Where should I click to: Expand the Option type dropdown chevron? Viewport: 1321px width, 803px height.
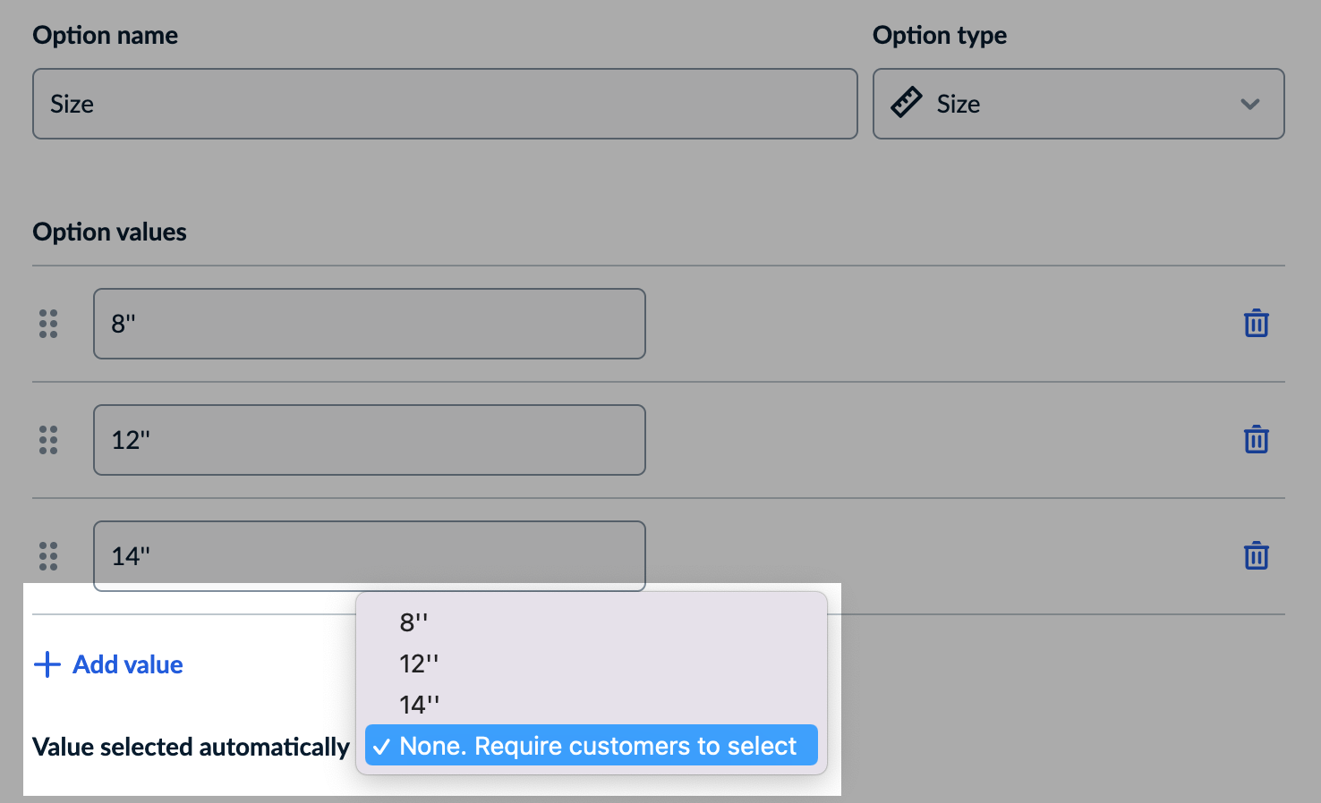(x=1250, y=104)
